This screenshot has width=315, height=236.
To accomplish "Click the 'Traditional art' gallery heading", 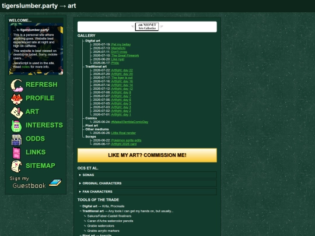I will (x=96, y=66).
